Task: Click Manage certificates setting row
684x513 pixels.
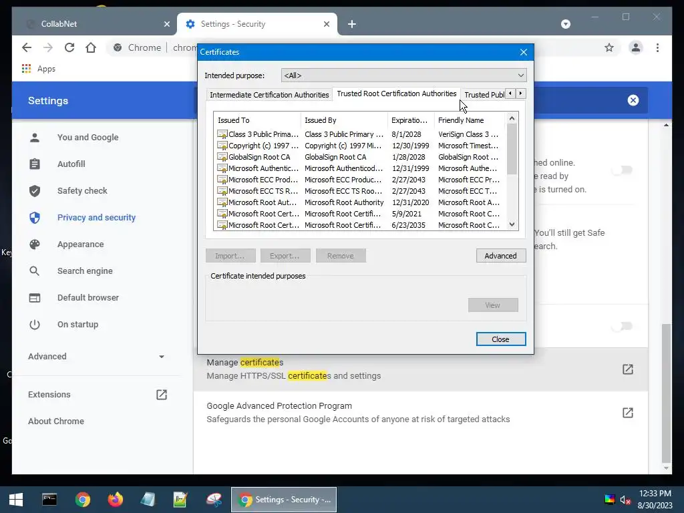Action: 421,369
